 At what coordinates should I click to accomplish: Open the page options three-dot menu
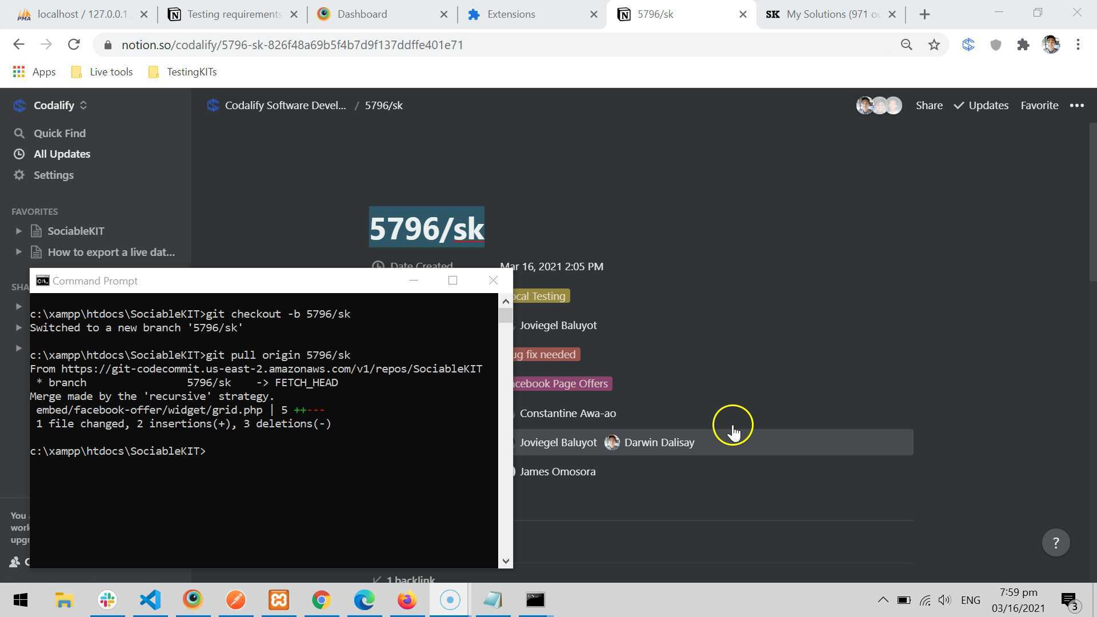point(1076,105)
